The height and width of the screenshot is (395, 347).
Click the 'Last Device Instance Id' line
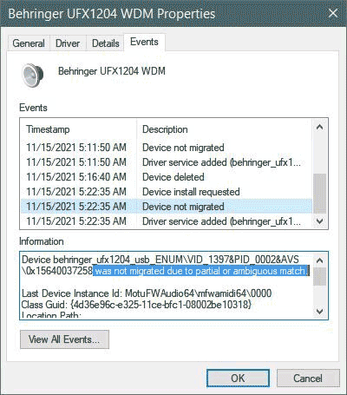147,293
